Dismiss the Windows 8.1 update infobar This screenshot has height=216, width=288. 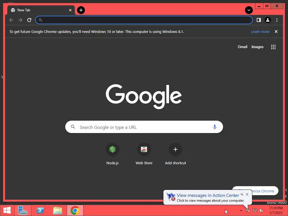[276, 31]
